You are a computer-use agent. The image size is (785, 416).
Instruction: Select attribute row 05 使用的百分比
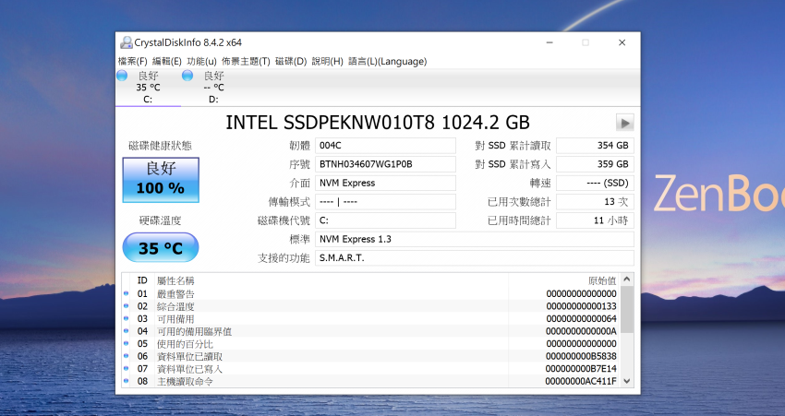371,344
